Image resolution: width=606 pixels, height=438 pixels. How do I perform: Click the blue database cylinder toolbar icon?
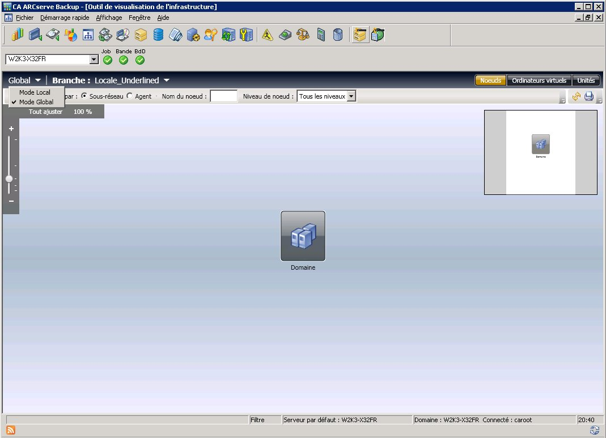point(158,35)
